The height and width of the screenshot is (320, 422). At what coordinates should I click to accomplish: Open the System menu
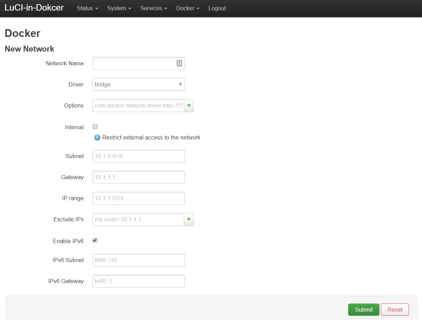coord(119,8)
